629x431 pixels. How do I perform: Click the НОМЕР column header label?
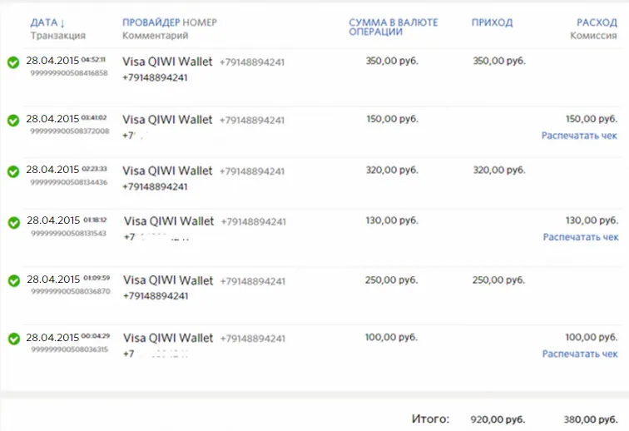[x=200, y=22]
